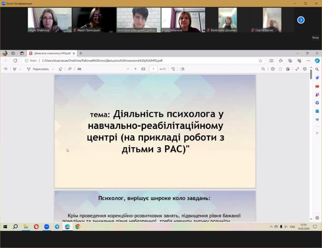
Task: Zoom out the PDF with minus button
Action: pos(128,69)
